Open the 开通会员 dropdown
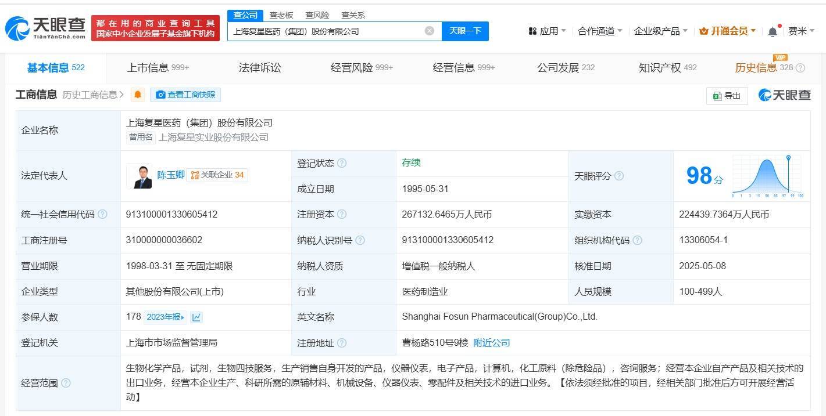The image size is (826, 416). [727, 31]
